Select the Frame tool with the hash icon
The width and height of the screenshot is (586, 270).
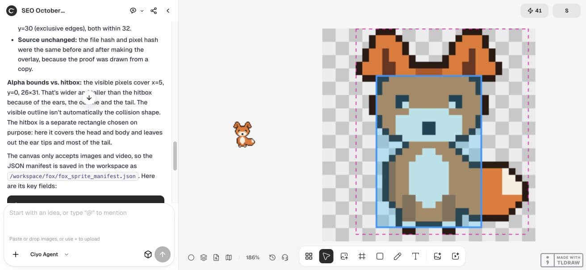[x=362, y=256]
